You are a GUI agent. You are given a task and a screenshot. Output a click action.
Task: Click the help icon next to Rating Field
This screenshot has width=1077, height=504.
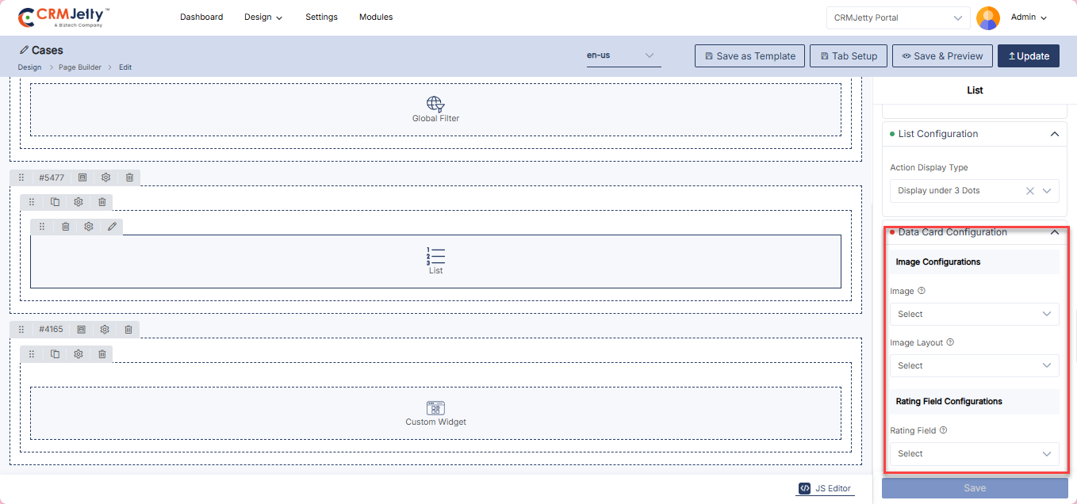[943, 430]
